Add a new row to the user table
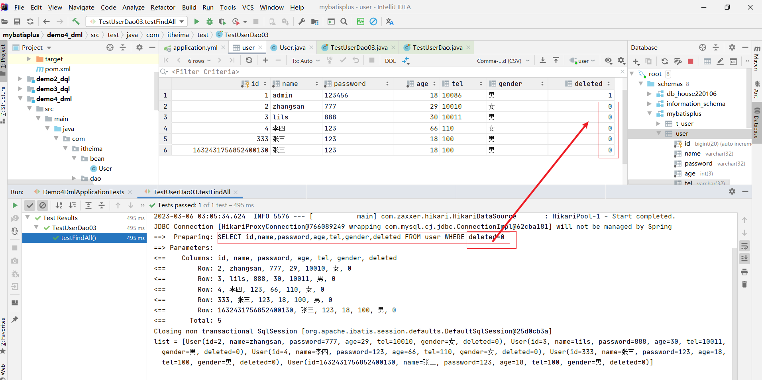Viewport: 762px width, 380px height. tap(265, 60)
